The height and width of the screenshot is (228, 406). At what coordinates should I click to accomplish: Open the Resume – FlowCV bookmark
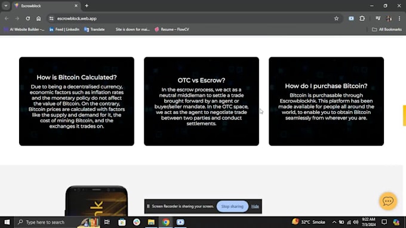tap(172, 29)
